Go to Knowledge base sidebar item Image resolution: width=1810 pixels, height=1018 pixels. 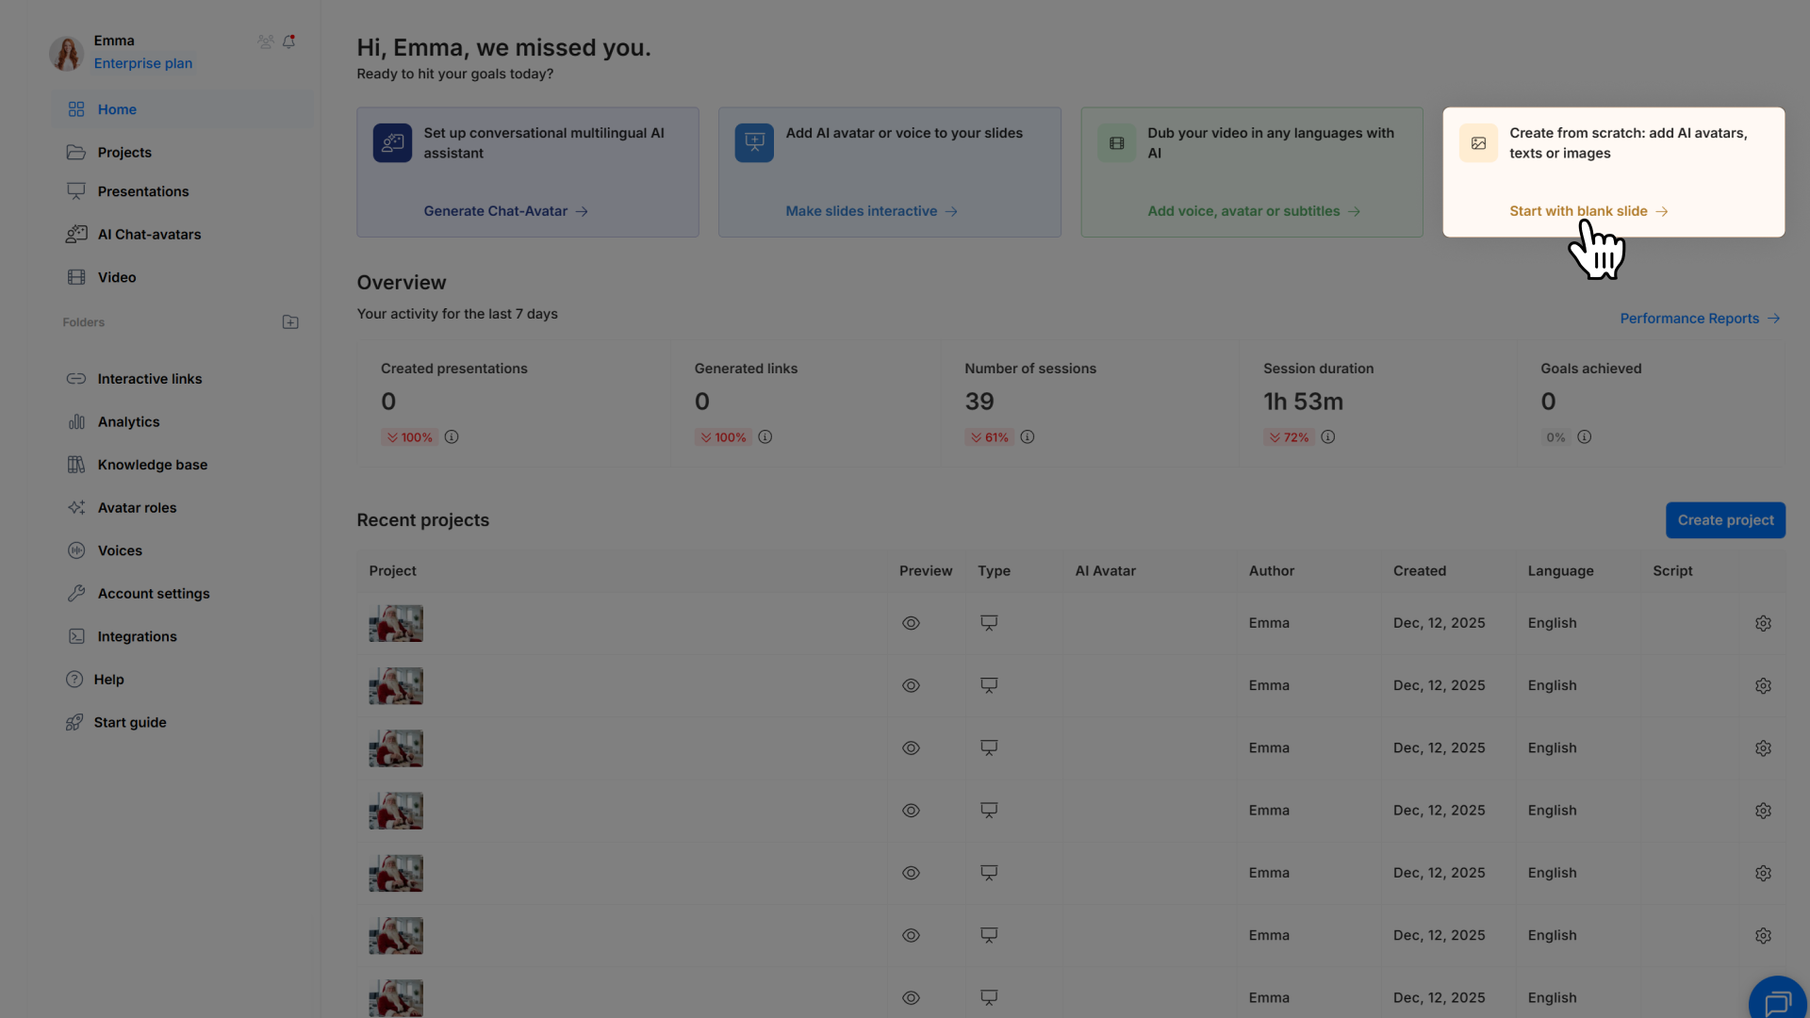click(x=152, y=465)
